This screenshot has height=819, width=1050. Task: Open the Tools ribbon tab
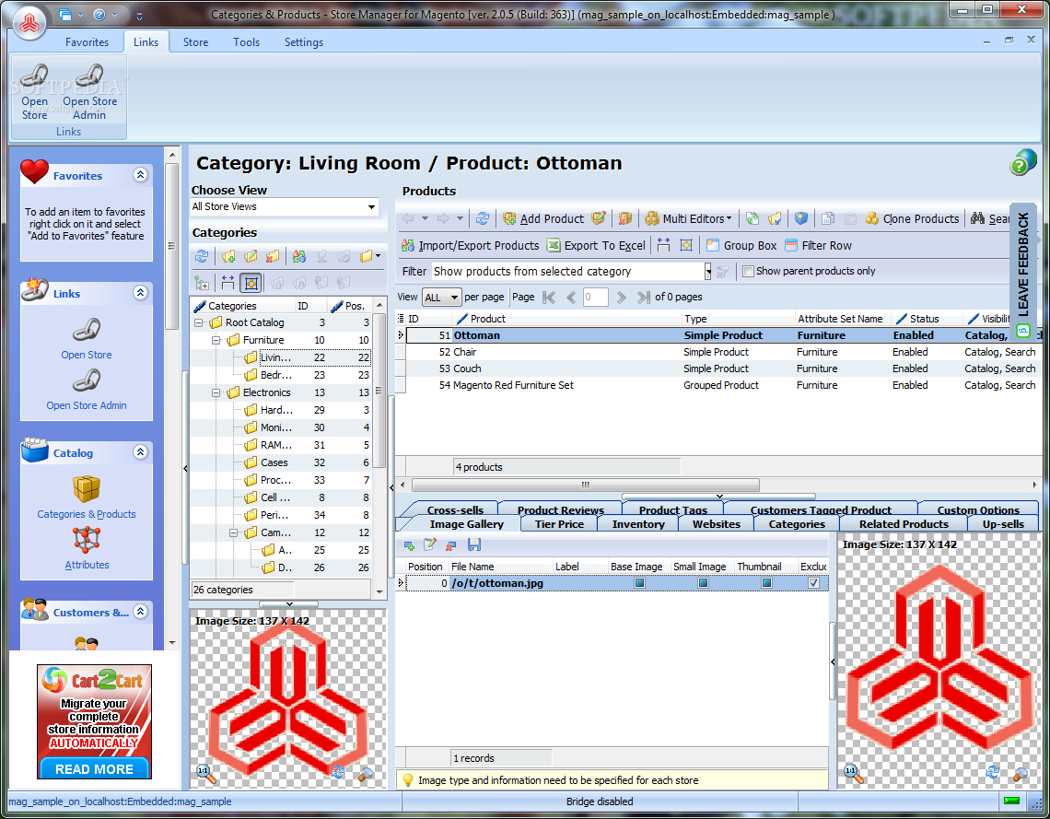pos(247,42)
